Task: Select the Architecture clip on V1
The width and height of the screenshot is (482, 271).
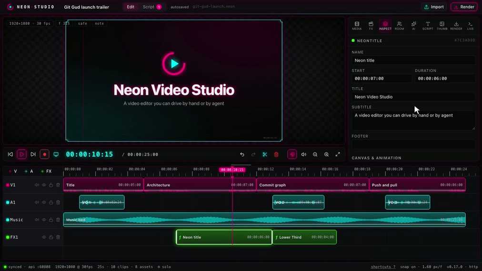Action: [200, 185]
